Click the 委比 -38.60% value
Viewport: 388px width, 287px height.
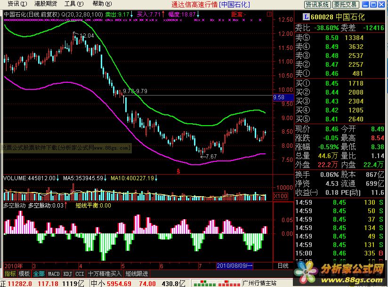[x=326, y=28]
